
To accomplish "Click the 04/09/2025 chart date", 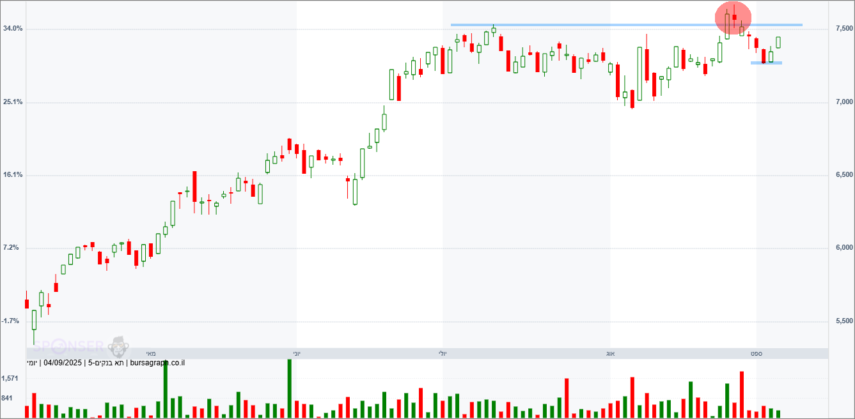I will 63,363.
